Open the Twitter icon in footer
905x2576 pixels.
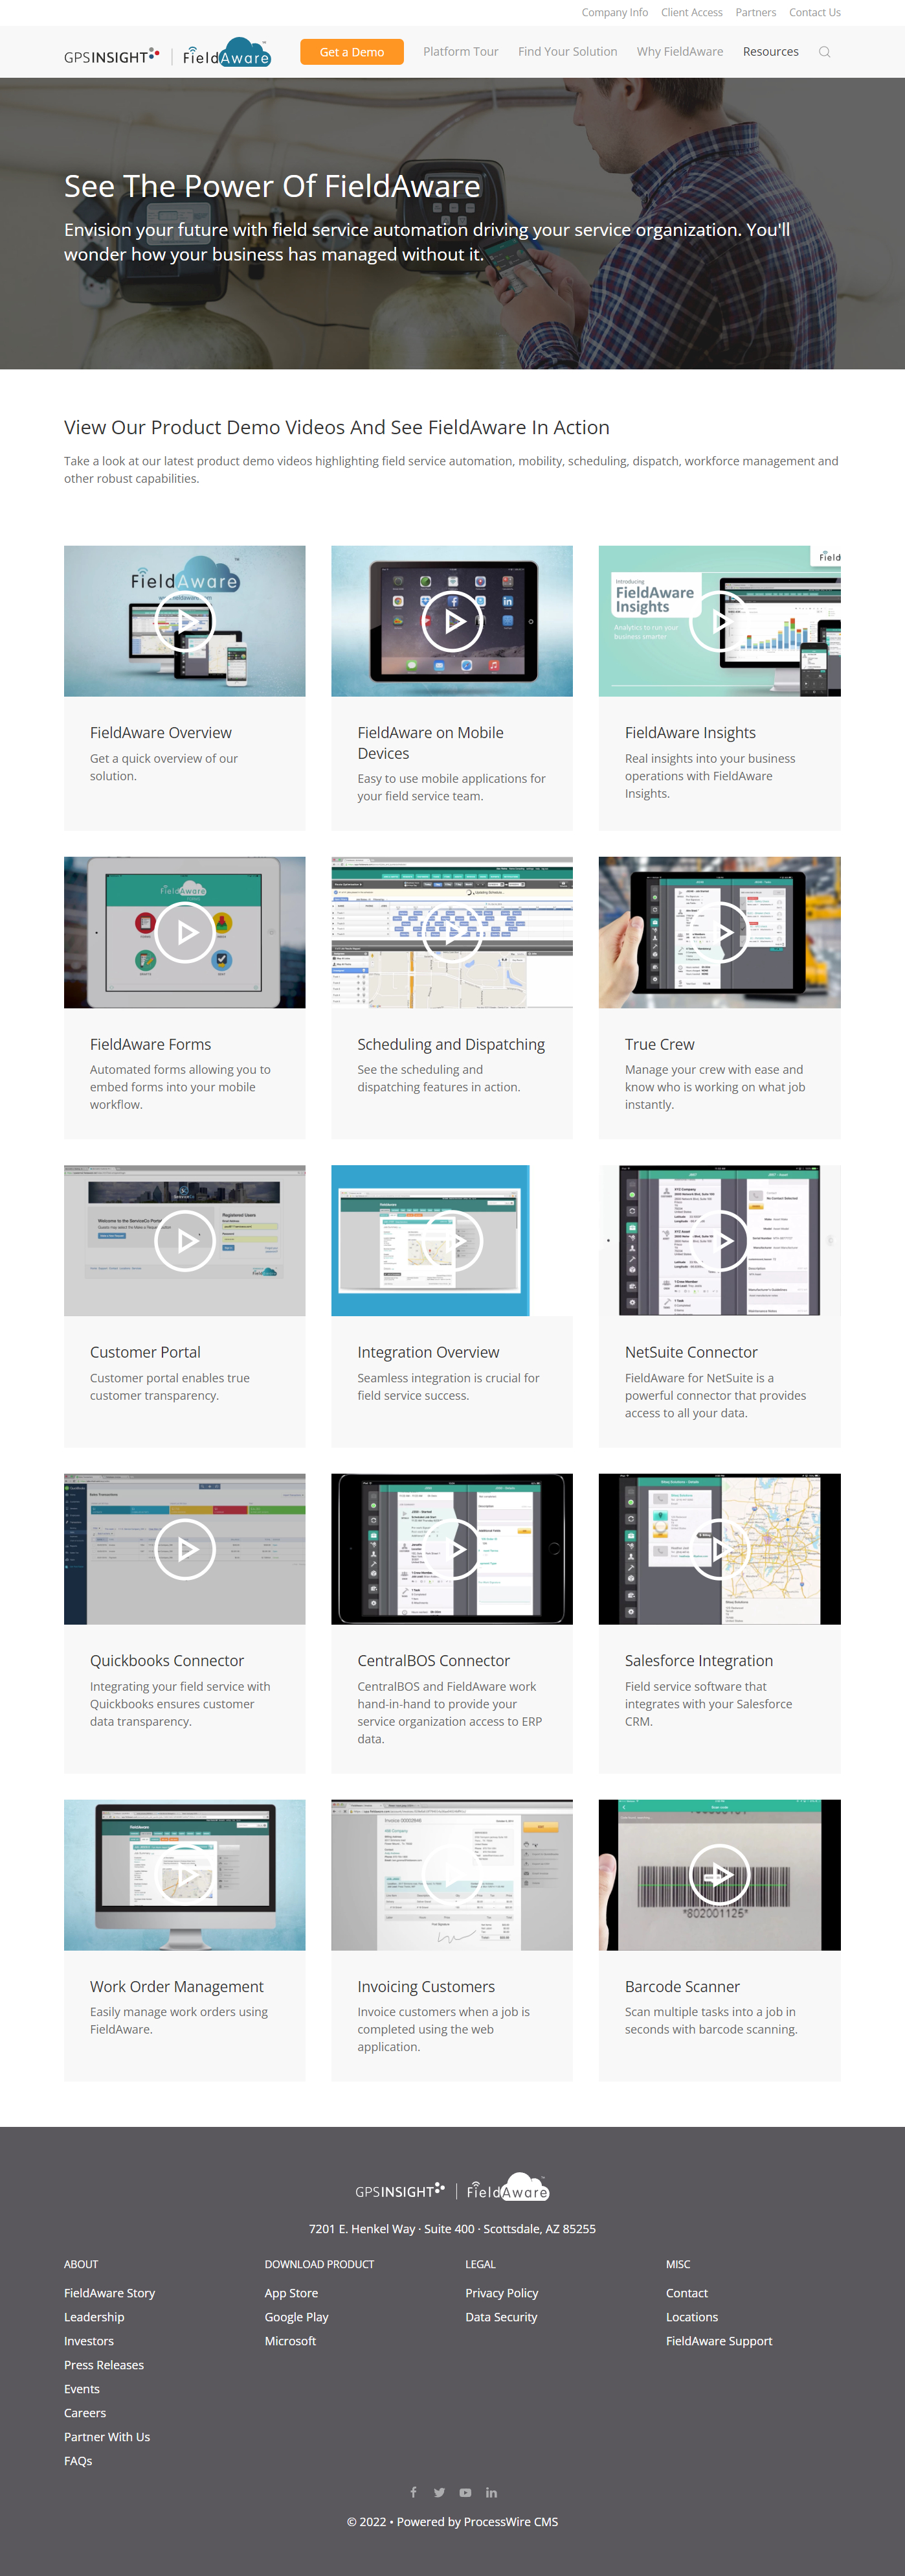click(440, 2492)
